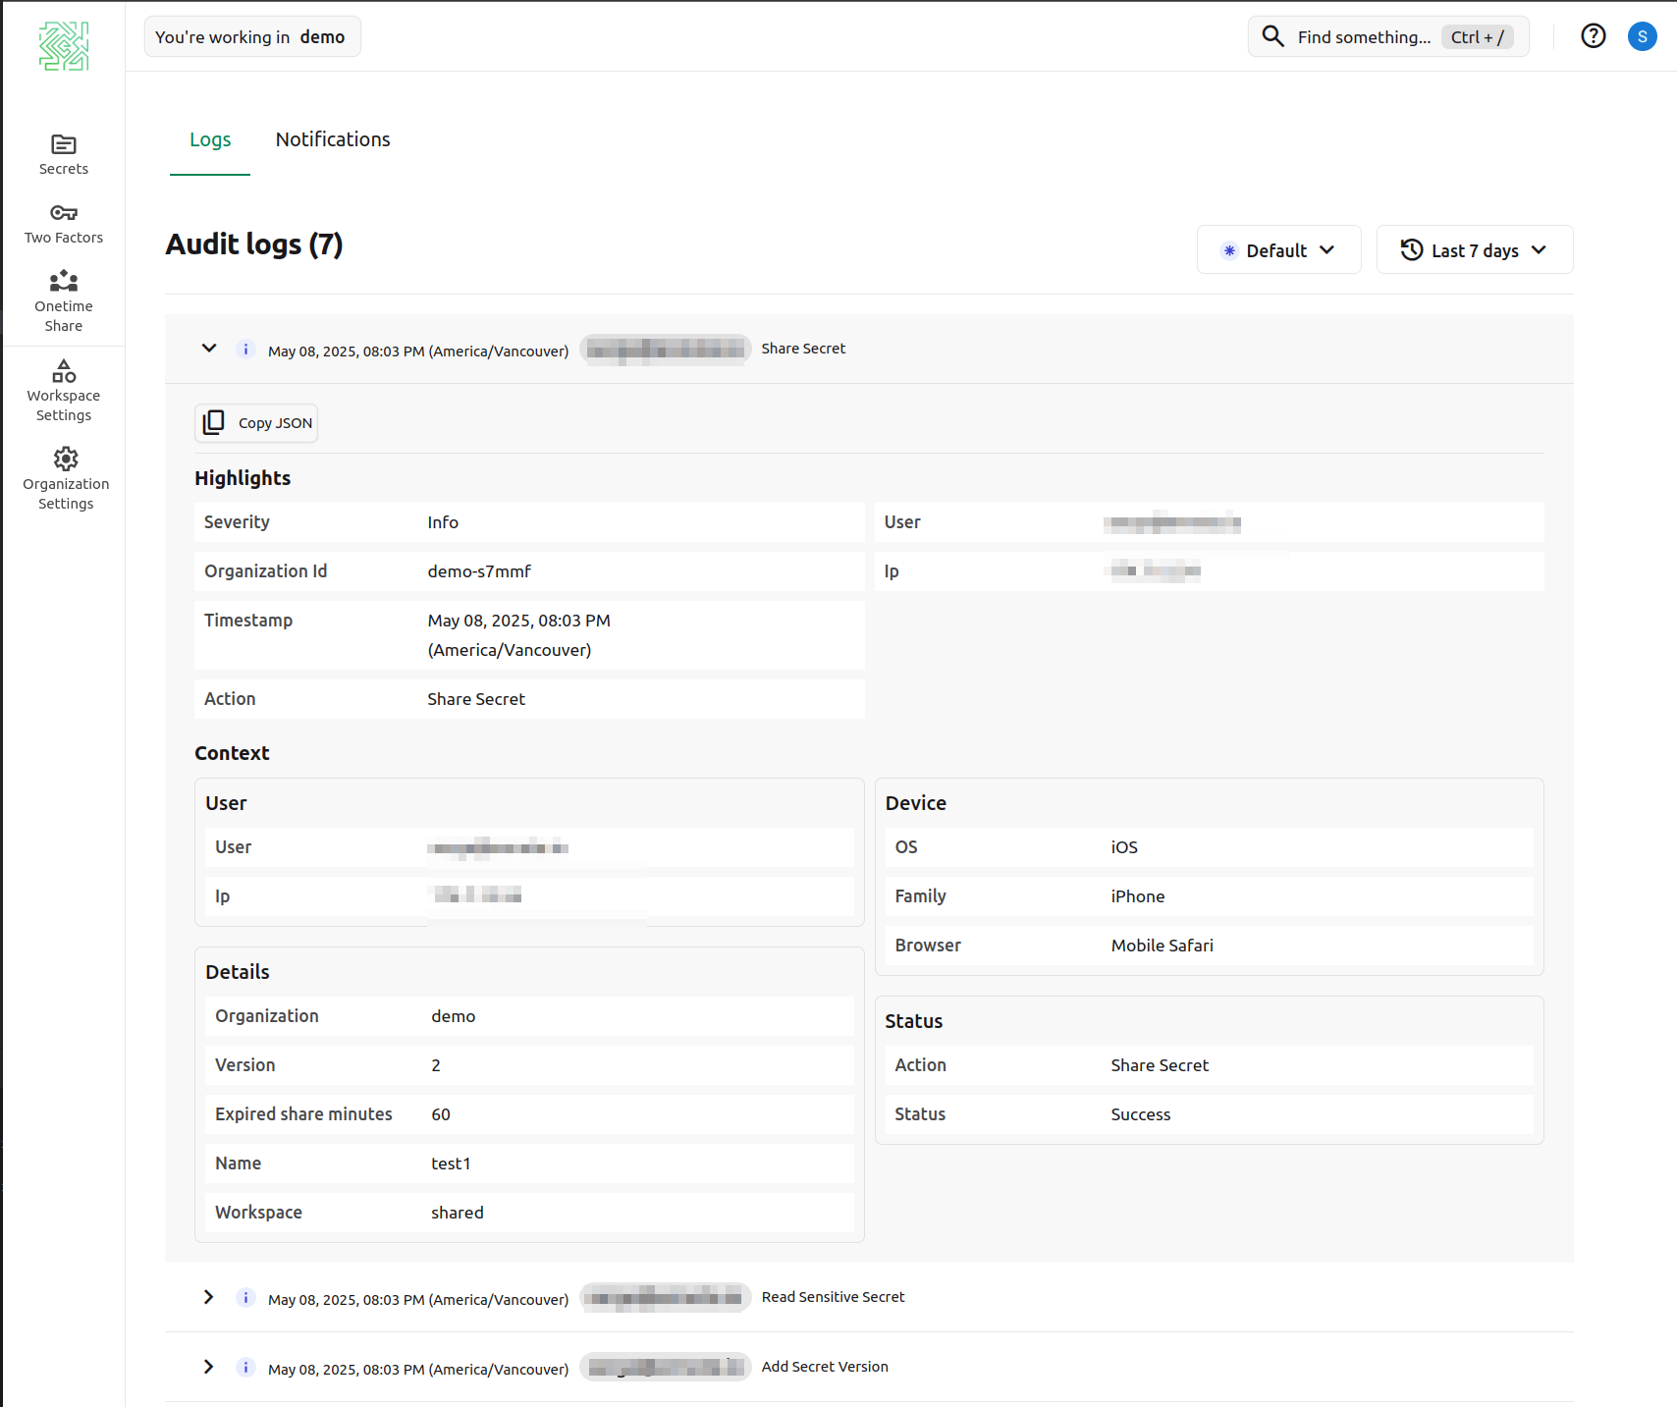Click the maze app logo

(x=64, y=46)
